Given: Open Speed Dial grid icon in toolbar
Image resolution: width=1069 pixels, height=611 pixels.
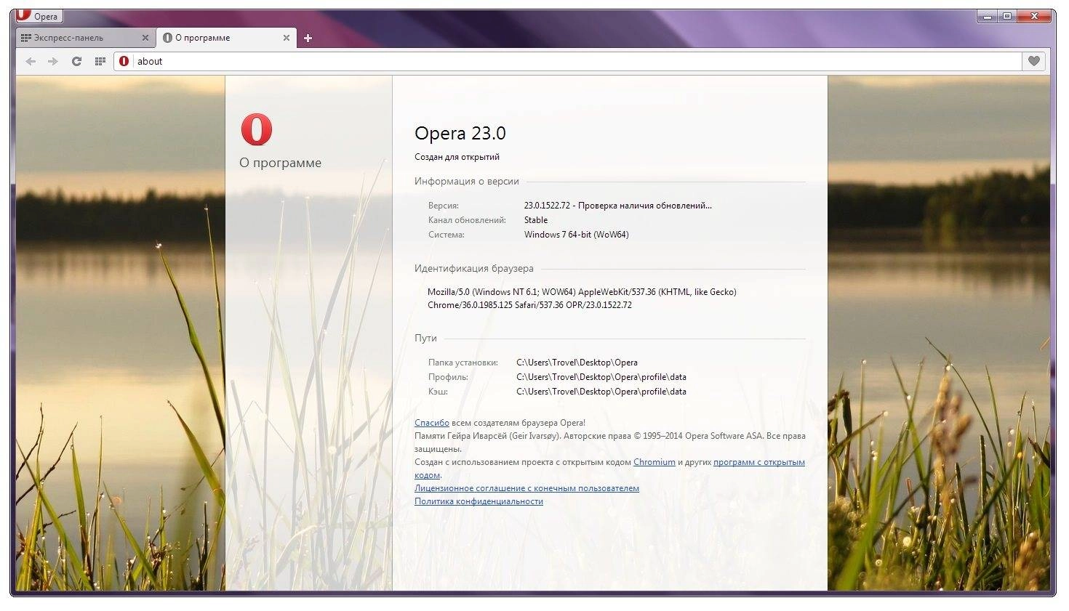Looking at the screenshot, I should (100, 61).
